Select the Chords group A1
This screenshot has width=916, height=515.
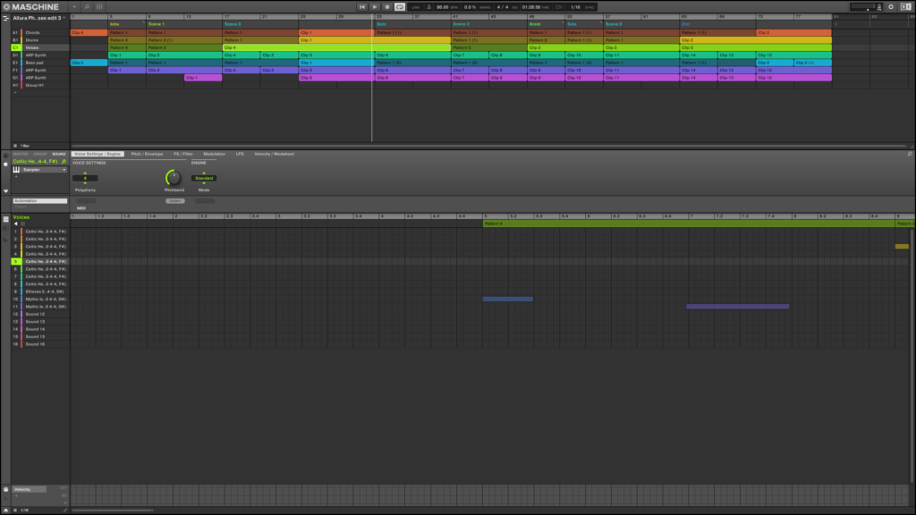tap(39, 33)
